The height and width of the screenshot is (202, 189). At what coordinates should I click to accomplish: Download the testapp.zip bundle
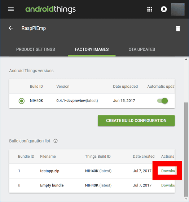tap(168, 171)
